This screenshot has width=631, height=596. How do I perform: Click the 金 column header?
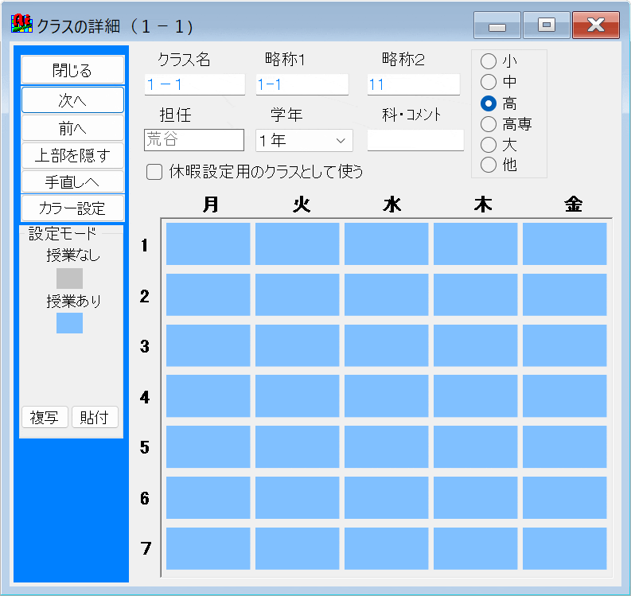pyautogui.click(x=574, y=205)
